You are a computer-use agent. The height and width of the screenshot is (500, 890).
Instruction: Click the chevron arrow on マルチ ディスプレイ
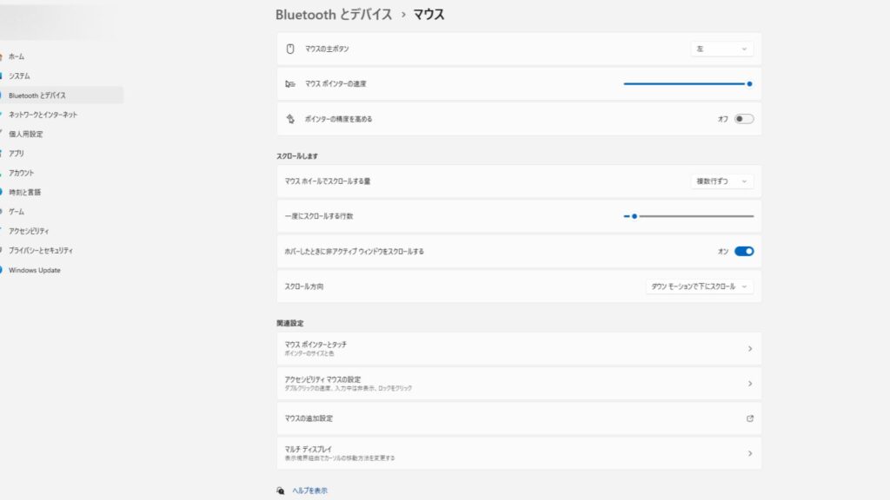[x=750, y=453]
